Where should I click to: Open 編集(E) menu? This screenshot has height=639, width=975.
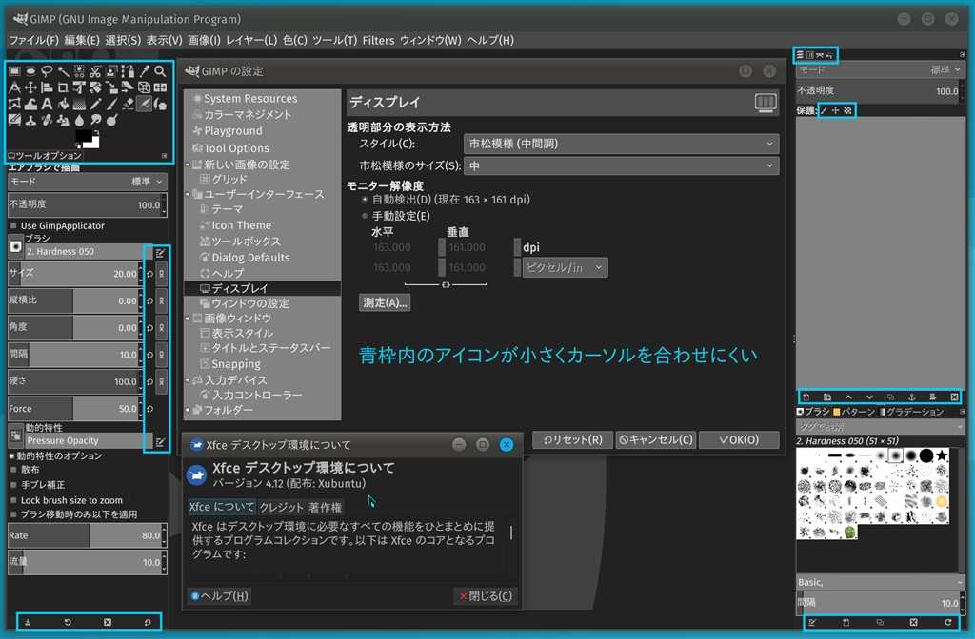(x=82, y=40)
